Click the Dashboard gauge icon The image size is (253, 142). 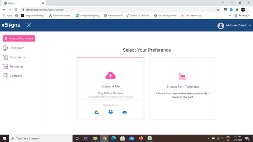point(5,48)
